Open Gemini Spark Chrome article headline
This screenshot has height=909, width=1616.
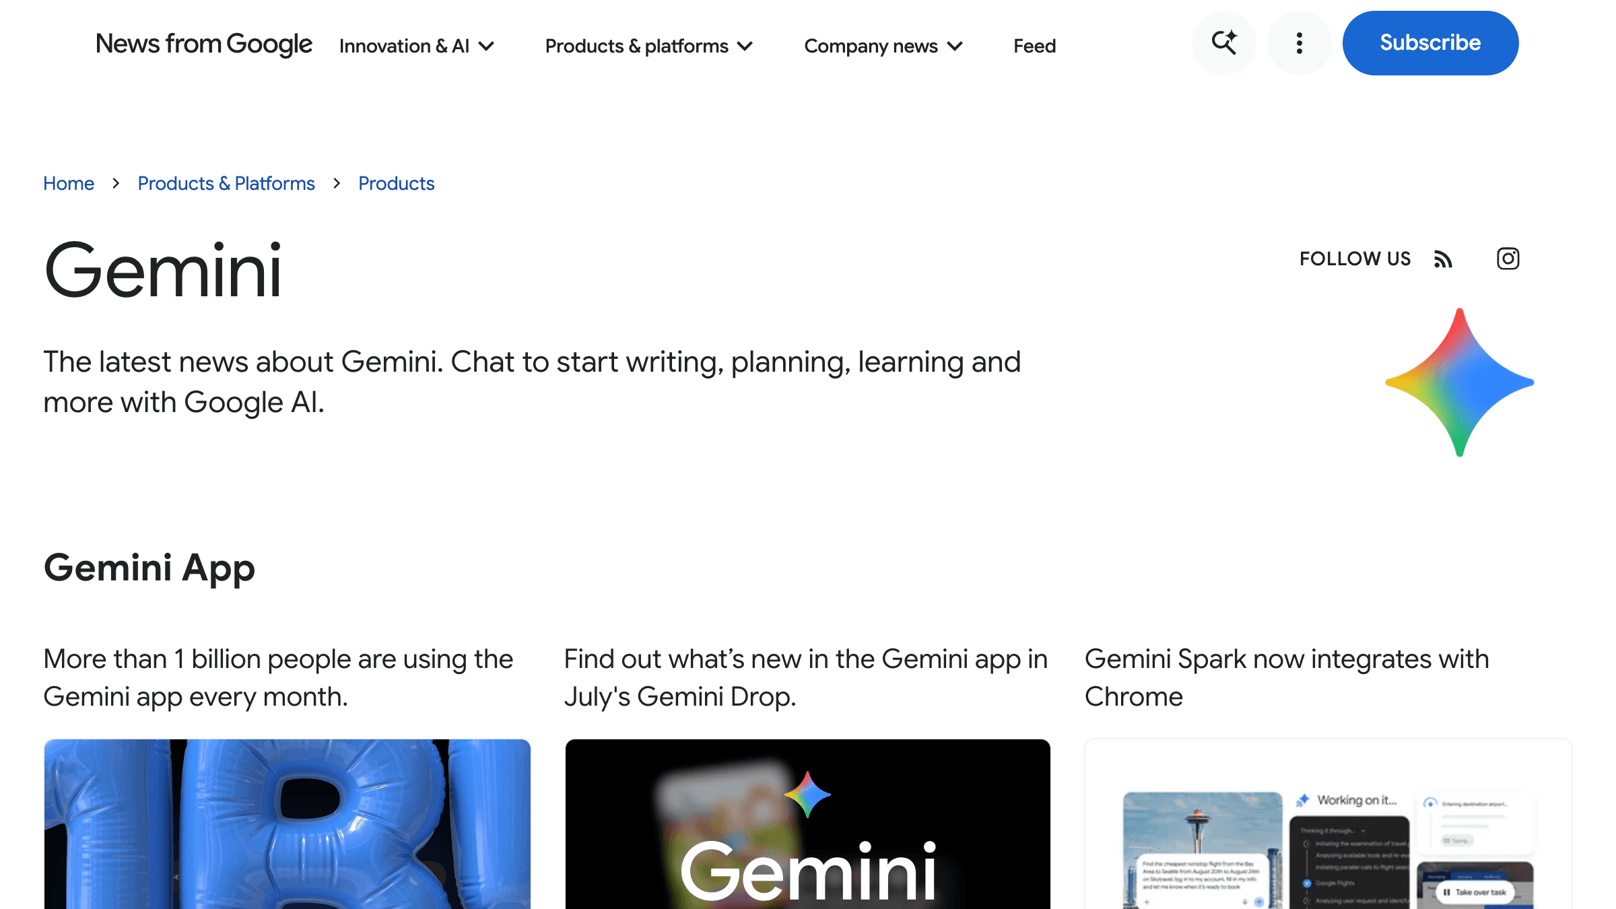[1287, 677]
